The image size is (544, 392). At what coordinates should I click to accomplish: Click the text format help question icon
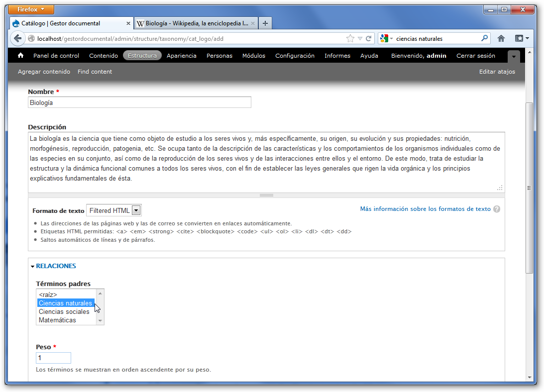(x=497, y=209)
